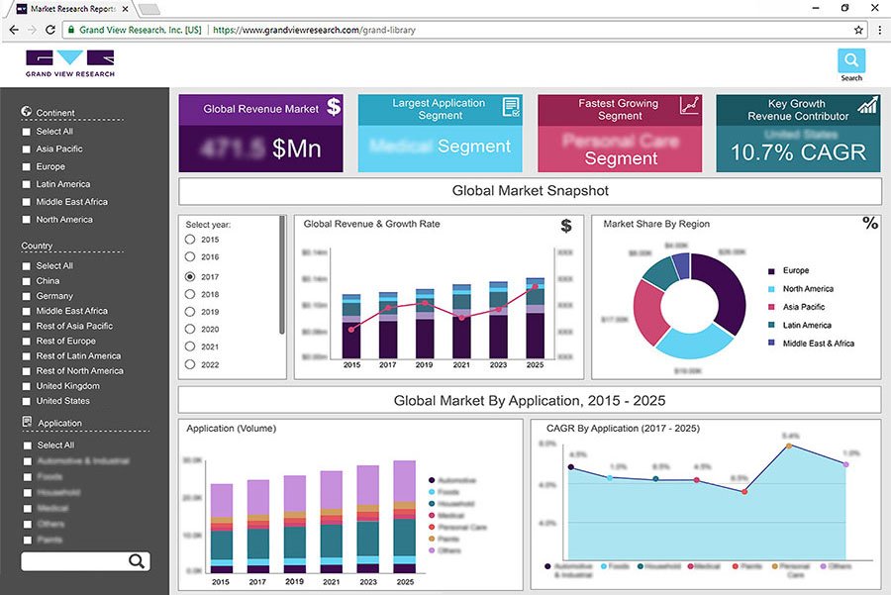891x595 pixels.
Task: Click the document icon on Largest Application Segment card
Action: 512,107
